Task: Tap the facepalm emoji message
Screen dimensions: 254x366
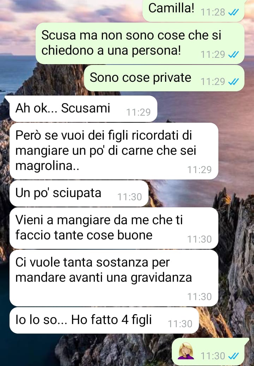Action: pyautogui.click(x=186, y=351)
